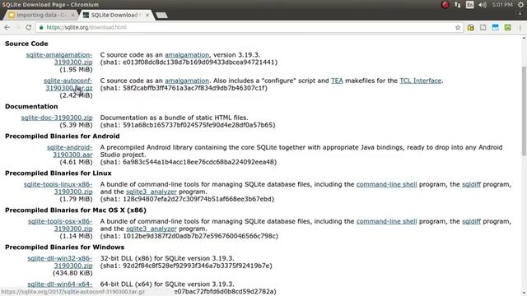Viewport: 527px width, 296px height.
Task: Open command-line shell link under Linux binaries
Action: tap(386, 184)
